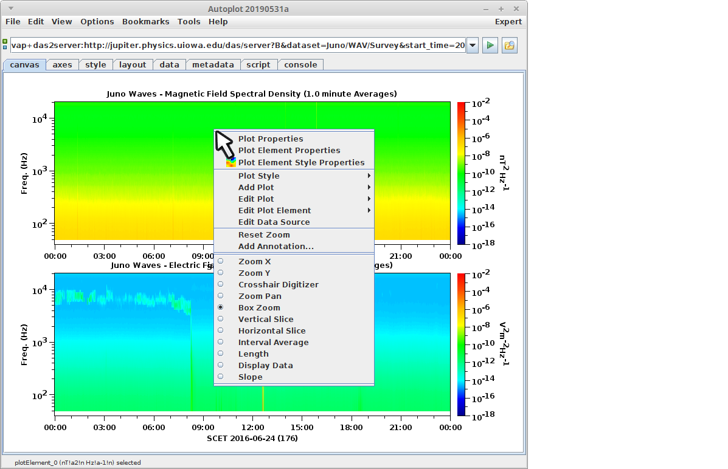Viewport: 728px width, 469px height.
Task: Open the data source file browser icon
Action: point(509,46)
